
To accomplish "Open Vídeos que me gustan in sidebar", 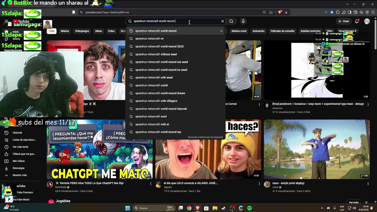I will tap(20, 154).
